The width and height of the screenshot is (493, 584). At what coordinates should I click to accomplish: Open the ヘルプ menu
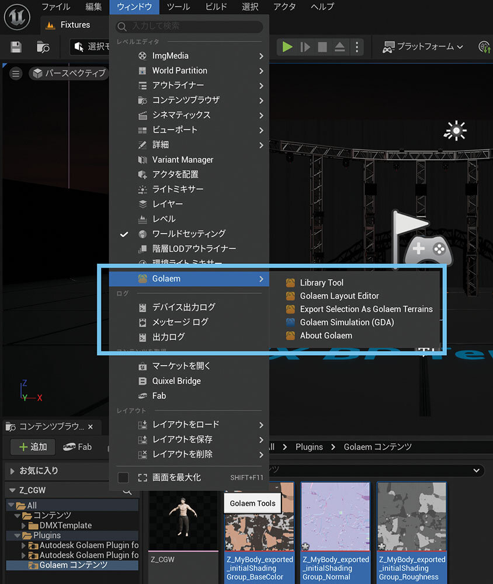point(322,6)
